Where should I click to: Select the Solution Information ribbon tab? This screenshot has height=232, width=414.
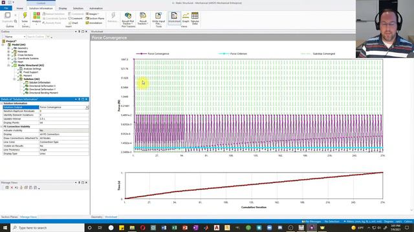point(41,8)
